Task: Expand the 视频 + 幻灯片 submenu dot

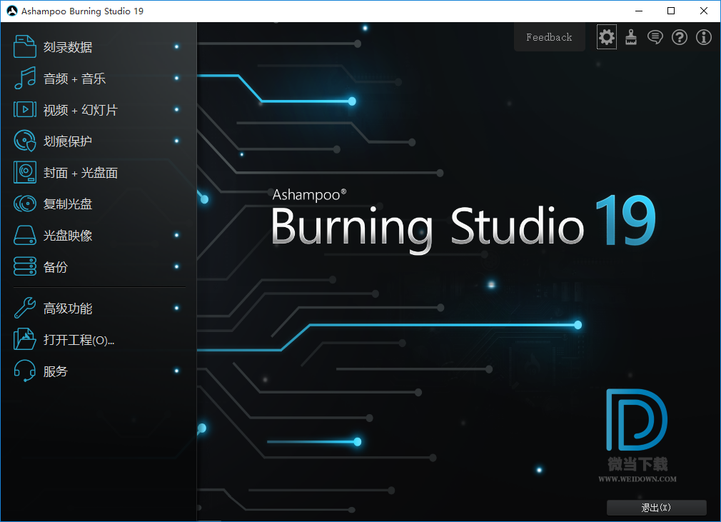Action: (x=176, y=109)
